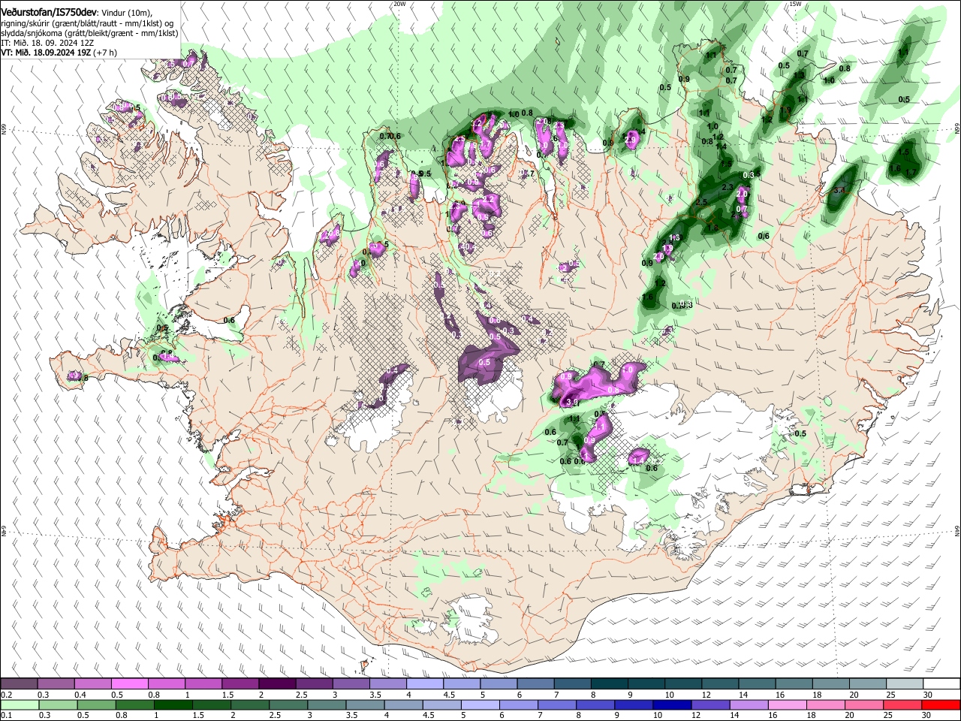
Task: Pick the palest green 0.1 swatch in lower legend row
Action: click(x=19, y=704)
